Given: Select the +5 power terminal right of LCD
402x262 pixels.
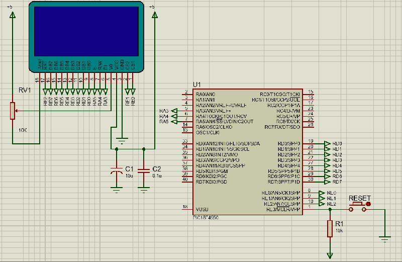Looking at the screenshot, I should point(155,15).
